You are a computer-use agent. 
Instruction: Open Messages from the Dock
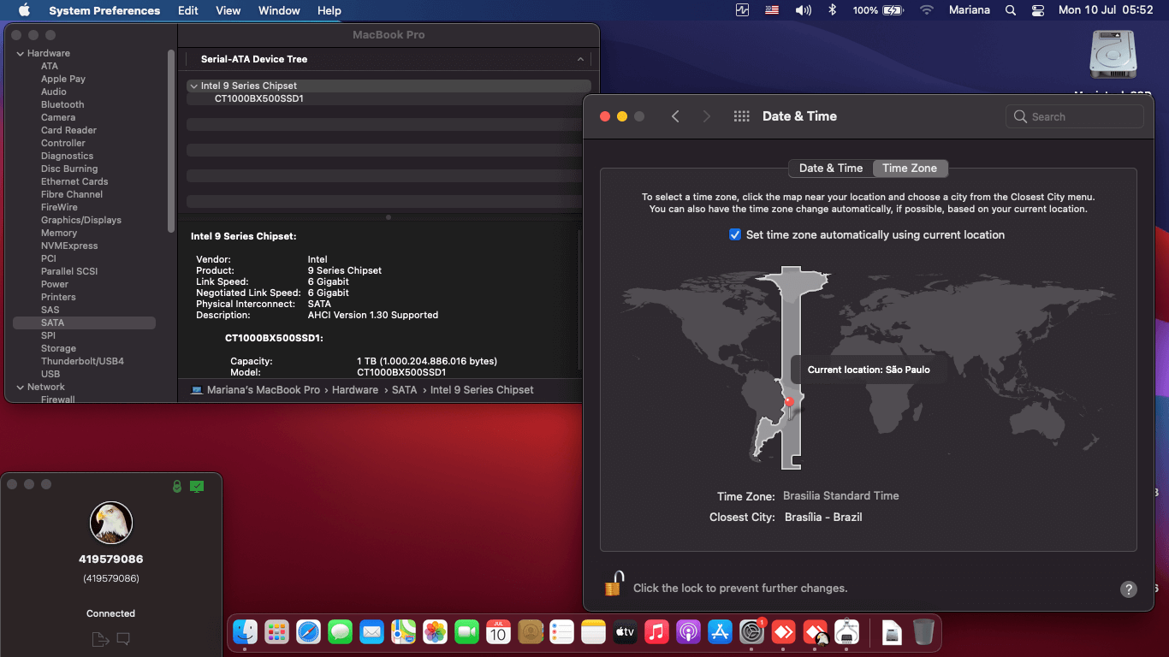click(x=340, y=632)
